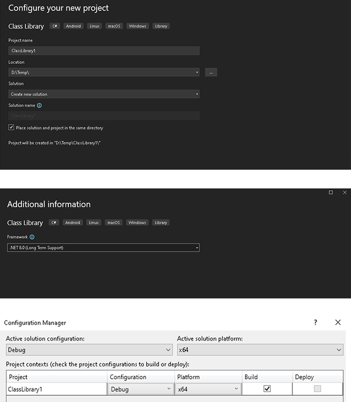351x402 pixels.
Task: Toggle the Deploy checkbox for ClassLibrary1
Action: click(316, 389)
